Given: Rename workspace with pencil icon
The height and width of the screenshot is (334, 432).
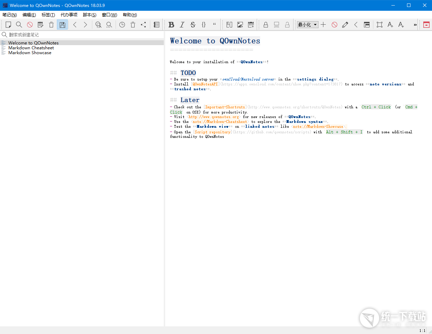Looking at the screenshot, I should (345, 25).
